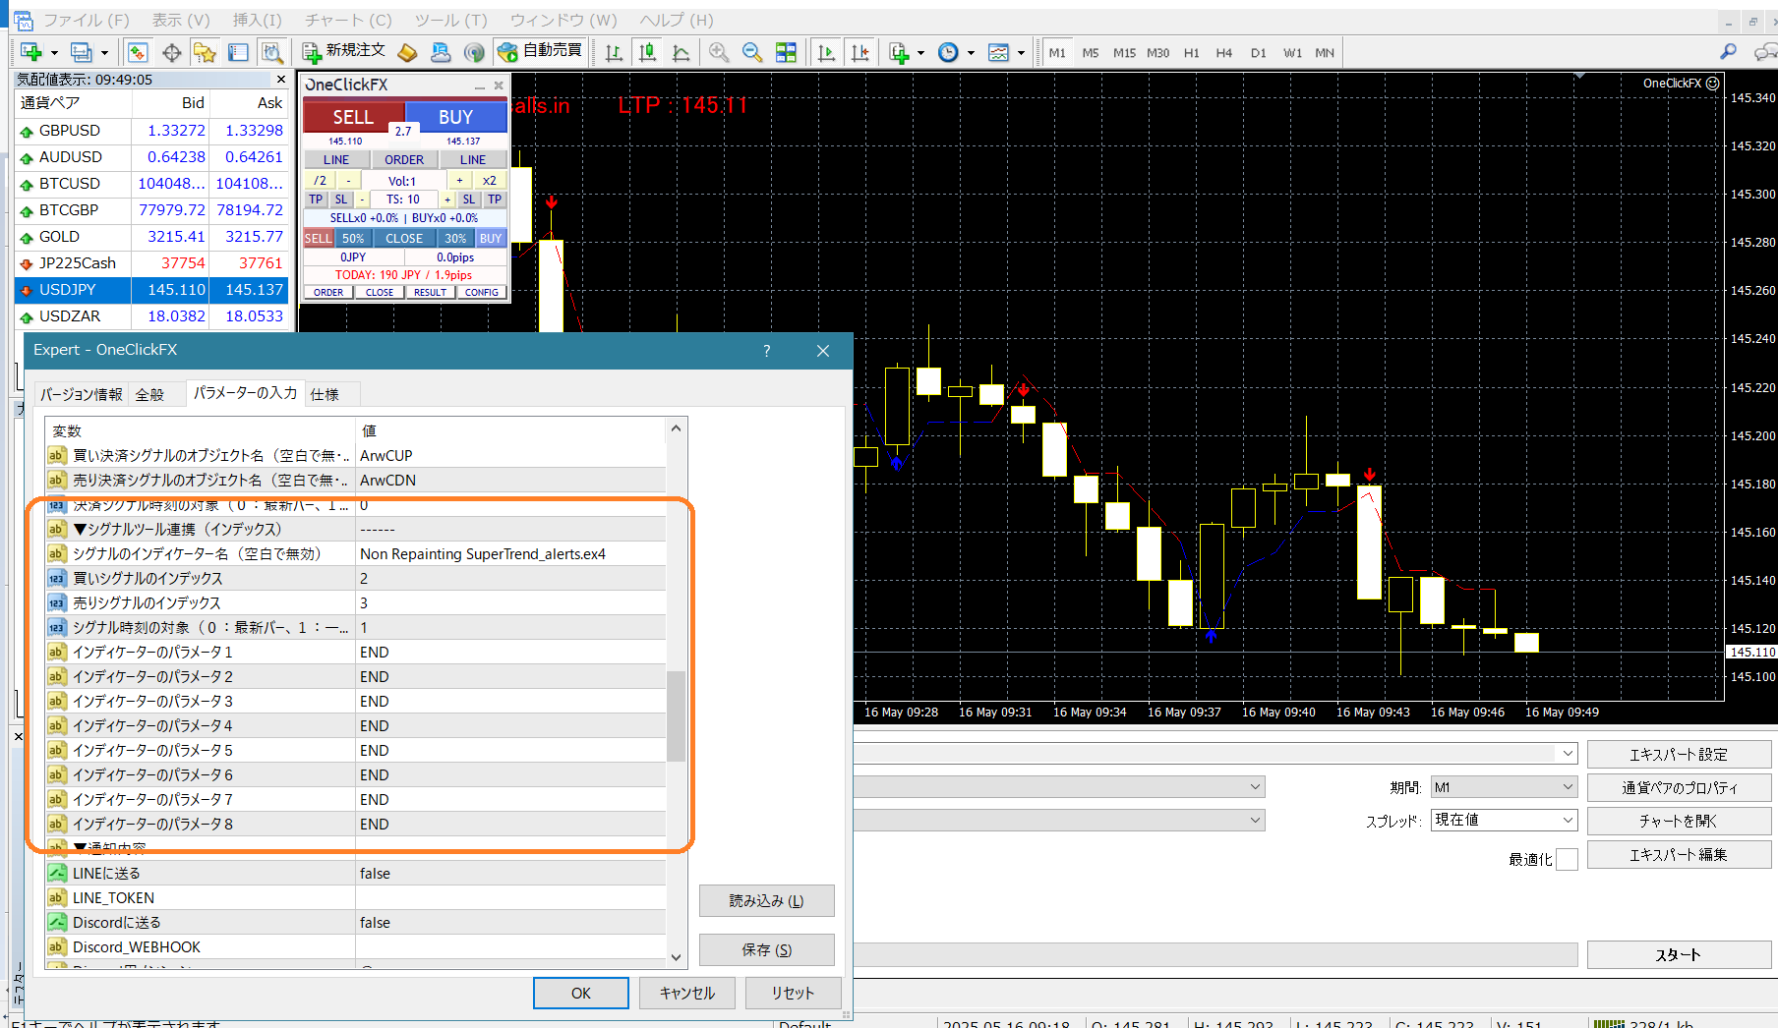1778x1028 pixels.
Task: Open the スプレッド 現在値 dropdown
Action: point(1504,820)
